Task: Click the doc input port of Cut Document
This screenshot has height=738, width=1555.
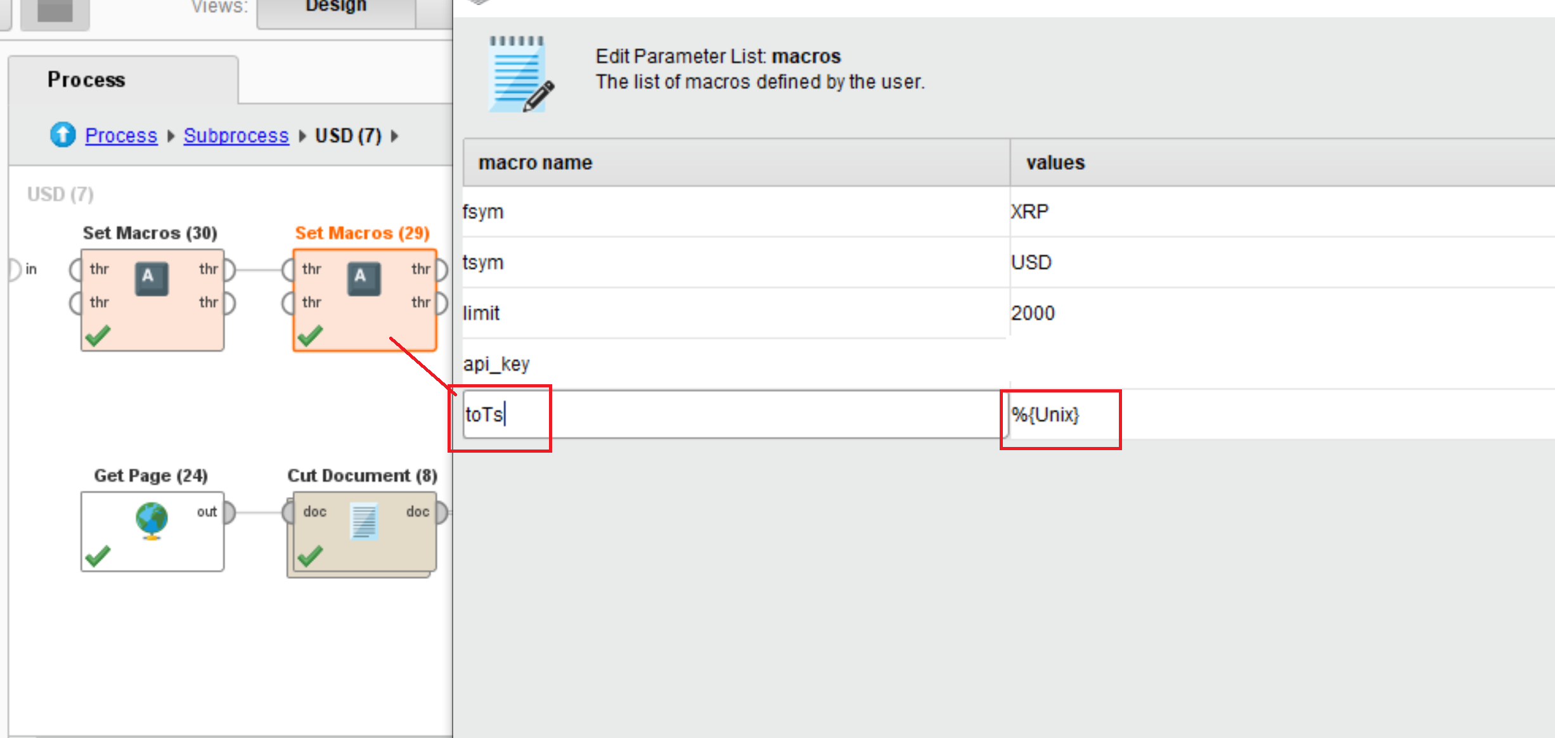Action: [288, 512]
